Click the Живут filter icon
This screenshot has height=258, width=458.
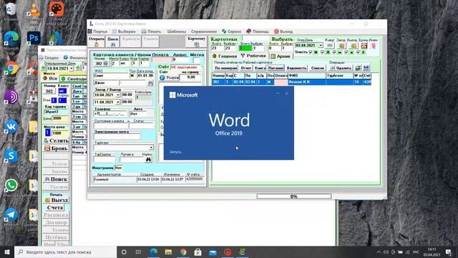coord(330,45)
